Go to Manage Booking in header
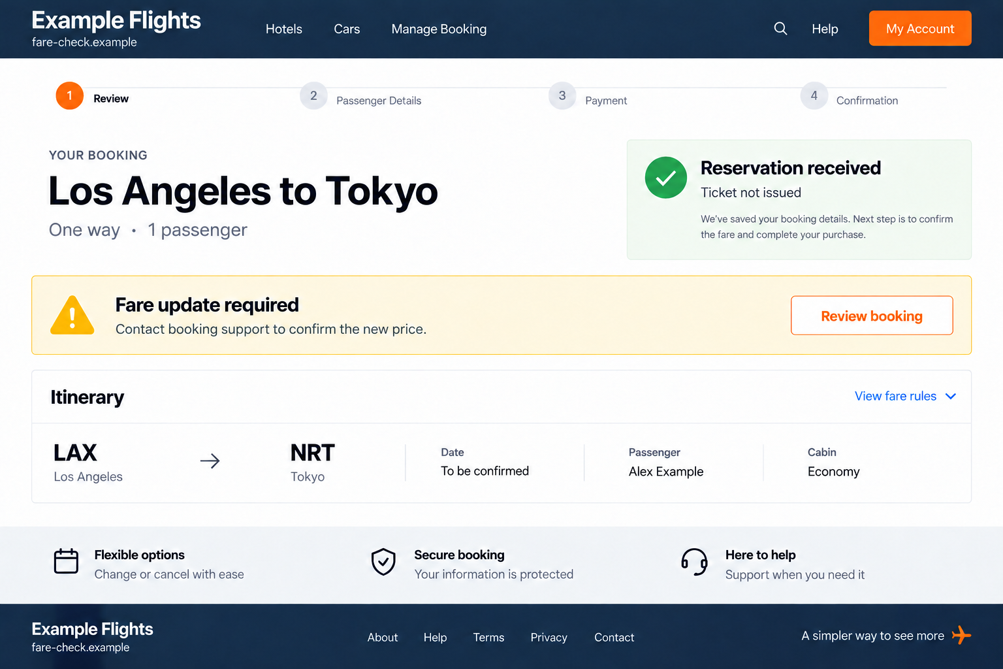 click(x=439, y=29)
